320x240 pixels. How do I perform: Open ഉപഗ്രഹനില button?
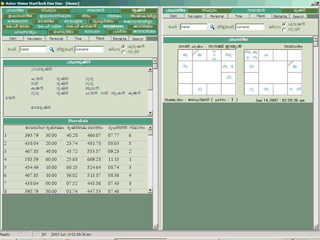tap(20, 16)
